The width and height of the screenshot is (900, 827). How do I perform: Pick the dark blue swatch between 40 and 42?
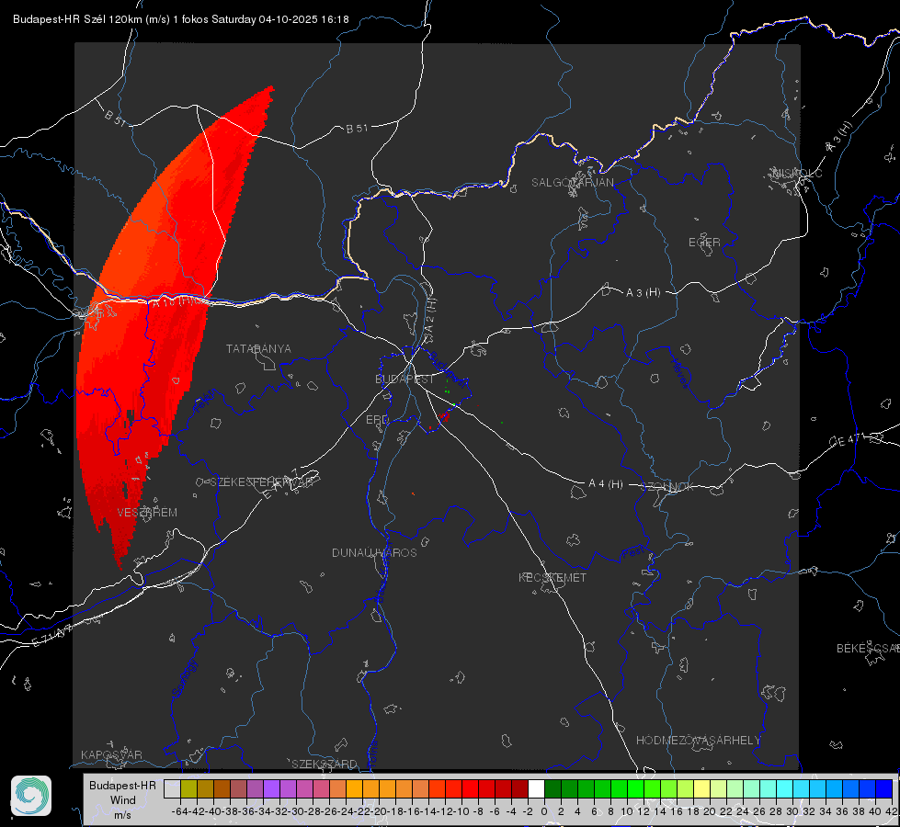(884, 789)
